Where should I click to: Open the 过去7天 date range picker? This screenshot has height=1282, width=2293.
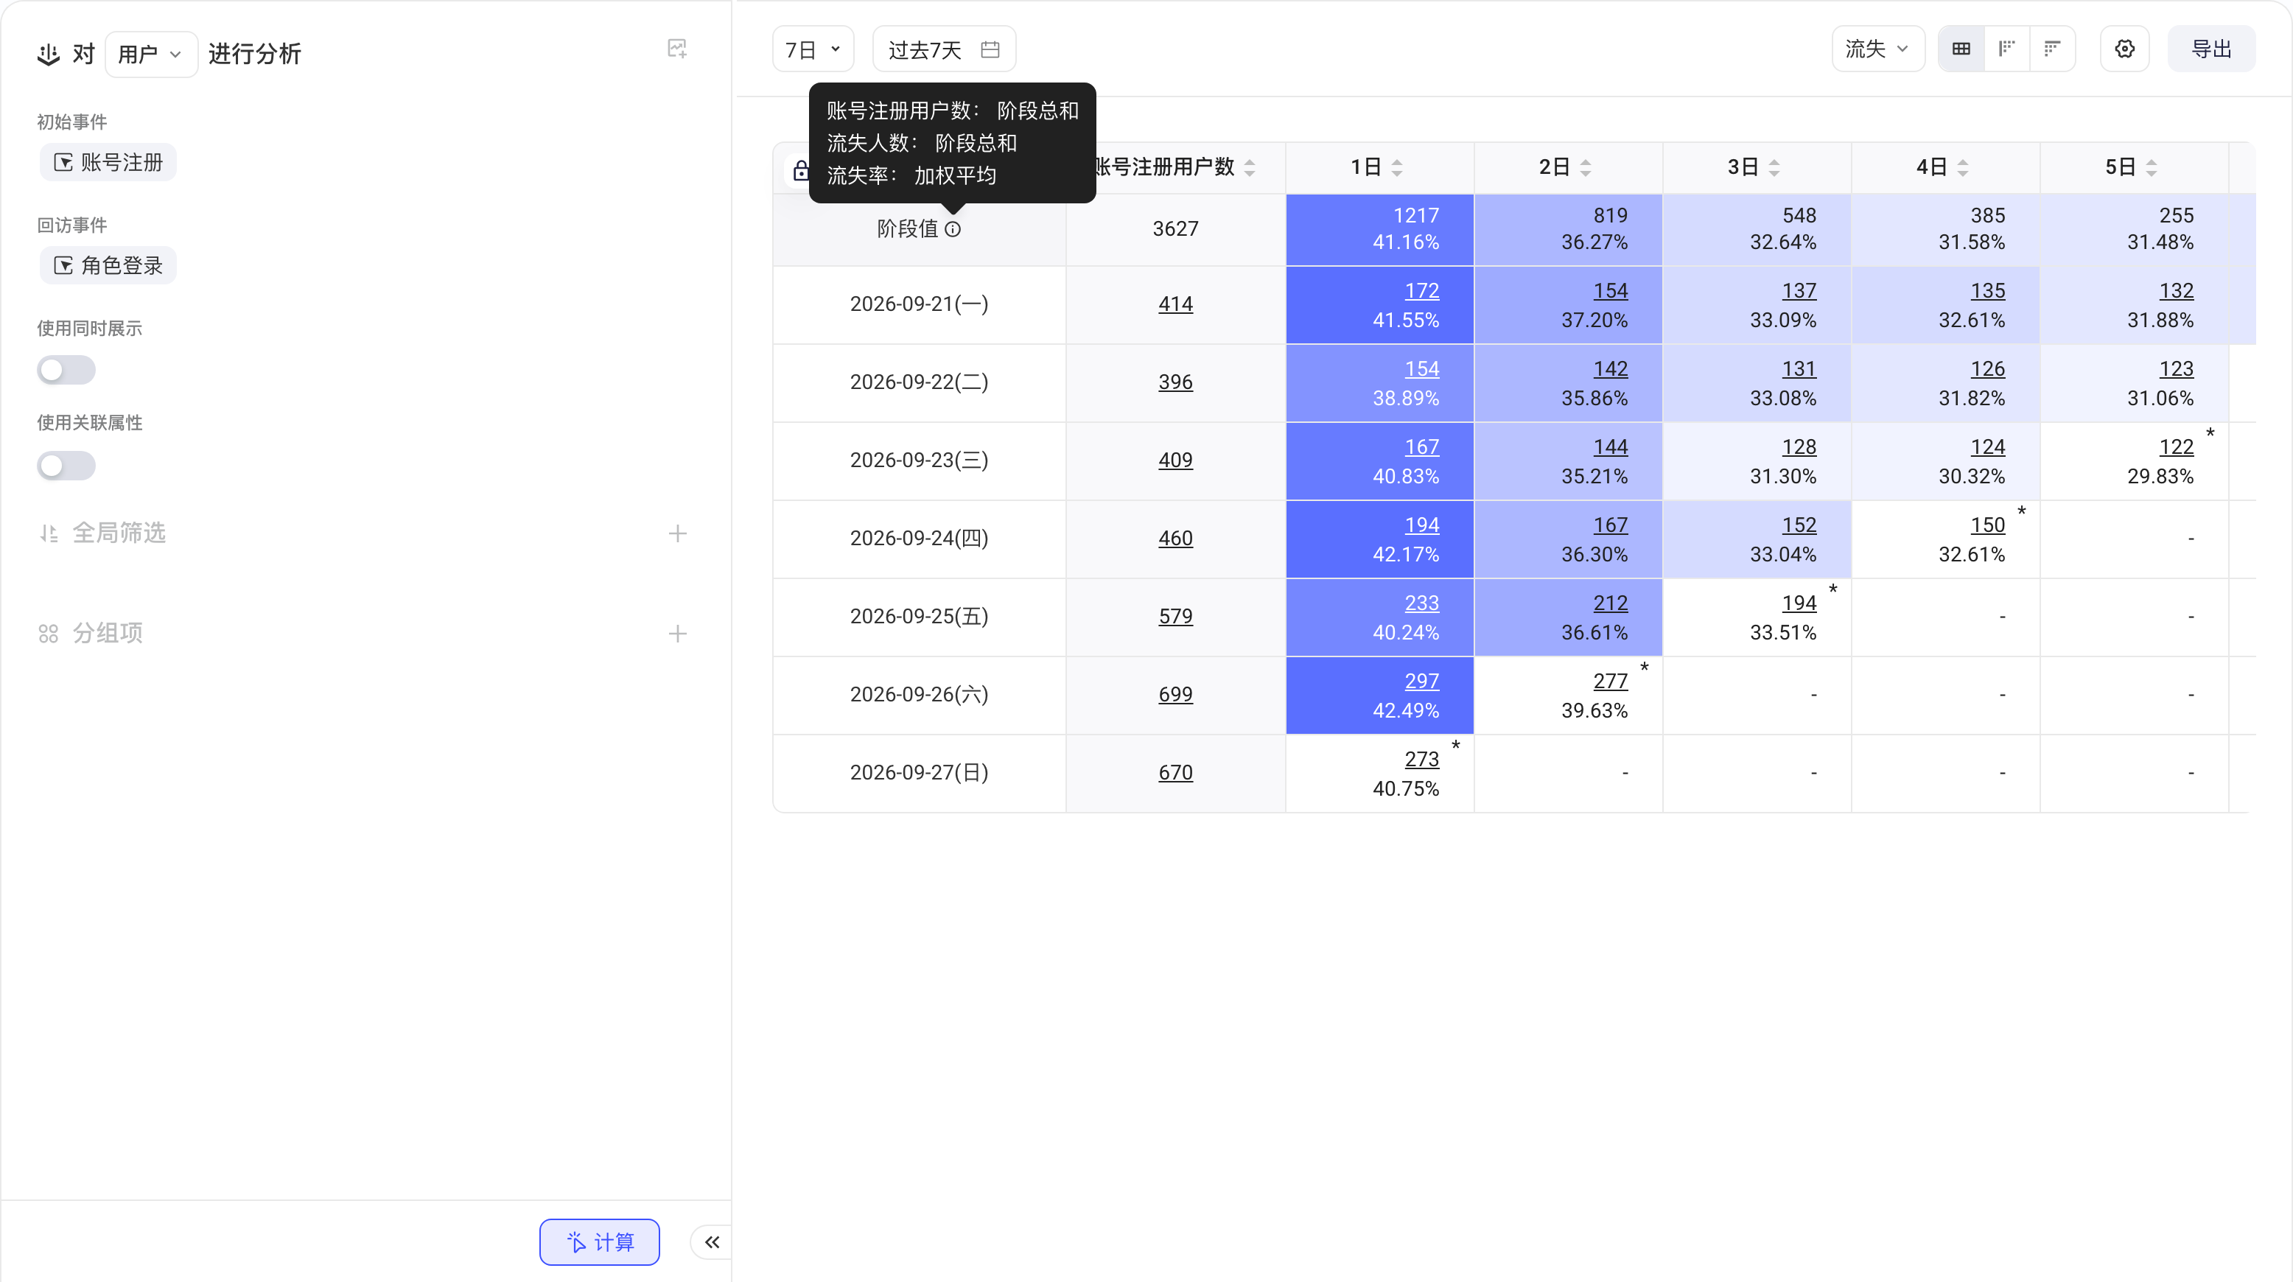click(x=944, y=49)
